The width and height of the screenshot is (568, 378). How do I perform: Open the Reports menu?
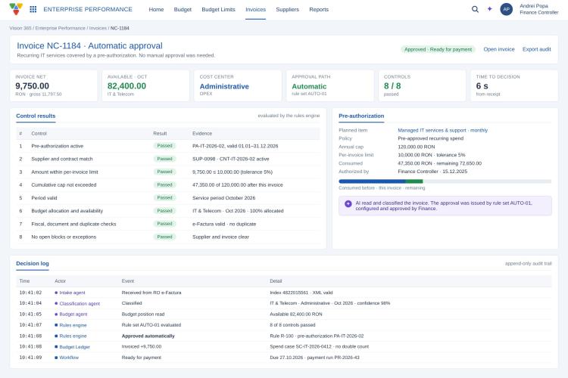click(x=319, y=9)
